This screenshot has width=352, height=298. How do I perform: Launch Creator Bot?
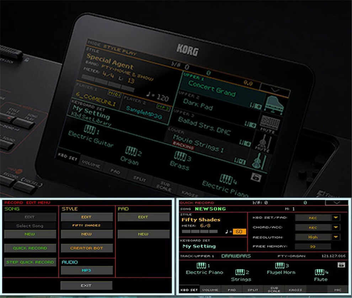(87, 248)
